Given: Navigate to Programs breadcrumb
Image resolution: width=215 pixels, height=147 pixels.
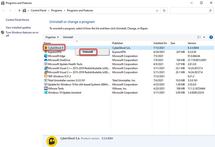Looking at the screenshot, I should [57, 10].
